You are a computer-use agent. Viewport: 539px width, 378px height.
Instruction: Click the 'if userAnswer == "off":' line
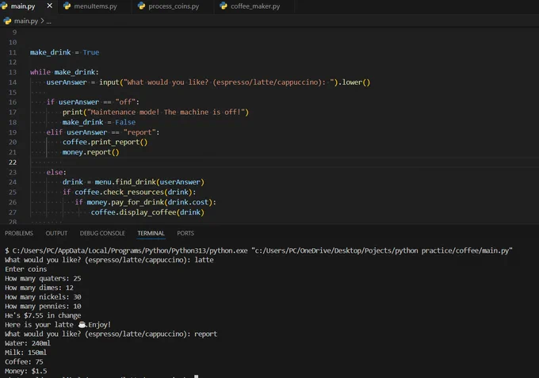click(93, 102)
